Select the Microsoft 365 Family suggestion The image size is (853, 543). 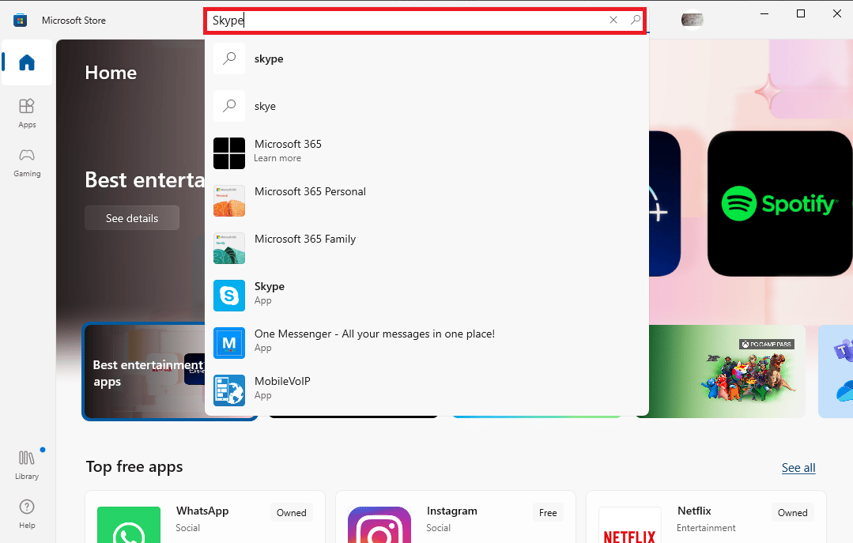click(229, 247)
